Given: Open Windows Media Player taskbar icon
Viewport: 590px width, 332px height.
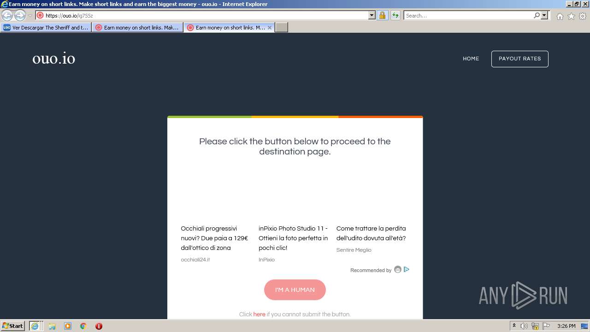Looking at the screenshot, I should (68, 326).
